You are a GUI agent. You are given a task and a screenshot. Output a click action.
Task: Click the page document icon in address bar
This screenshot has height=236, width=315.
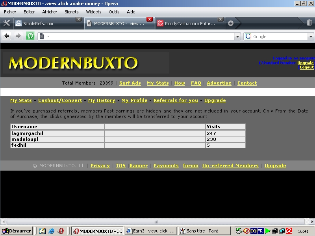[42, 36]
